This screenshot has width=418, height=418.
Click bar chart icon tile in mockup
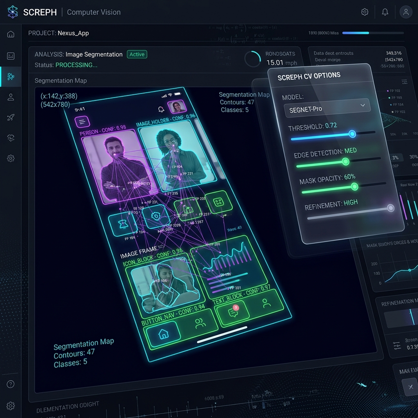click(x=188, y=209)
